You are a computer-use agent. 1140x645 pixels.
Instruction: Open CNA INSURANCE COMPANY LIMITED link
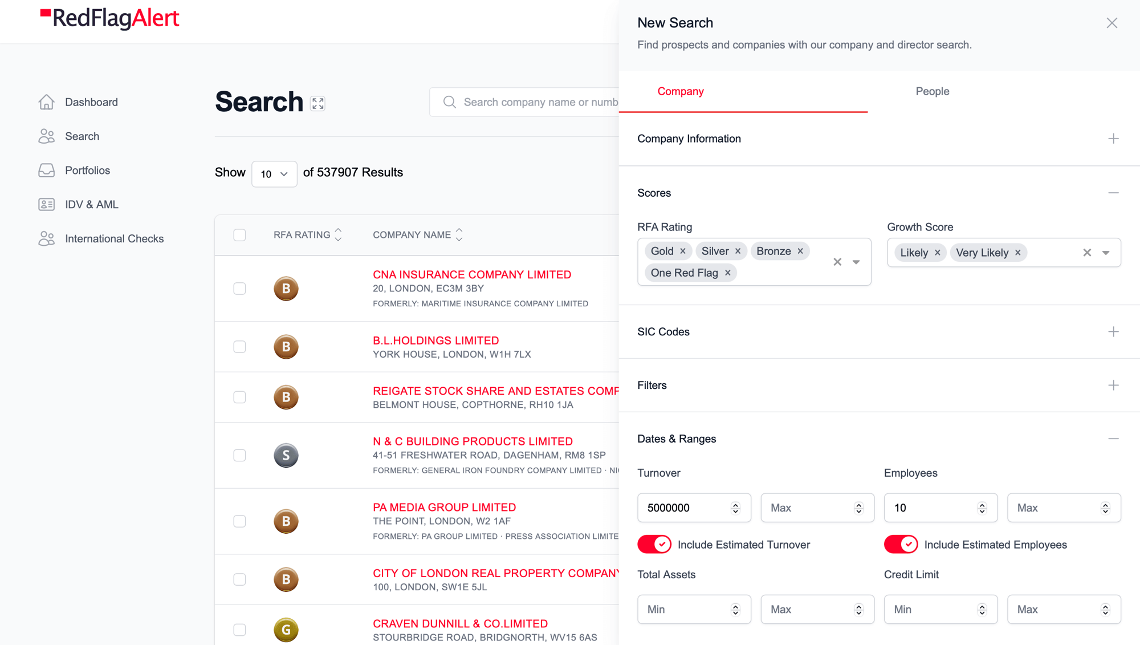tap(472, 274)
